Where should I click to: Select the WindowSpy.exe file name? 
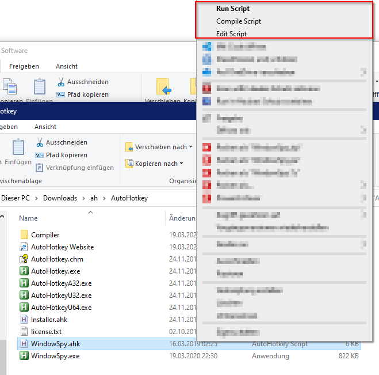[55, 356]
